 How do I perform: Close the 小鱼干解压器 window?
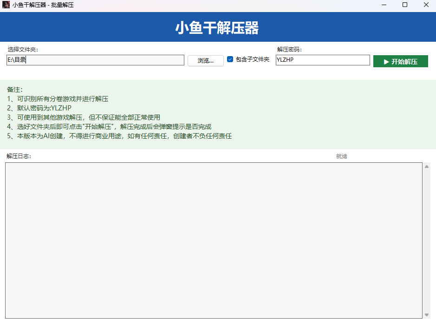[x=426, y=5]
